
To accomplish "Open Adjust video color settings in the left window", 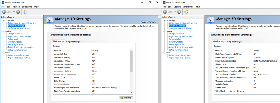I will [x=18, y=55].
